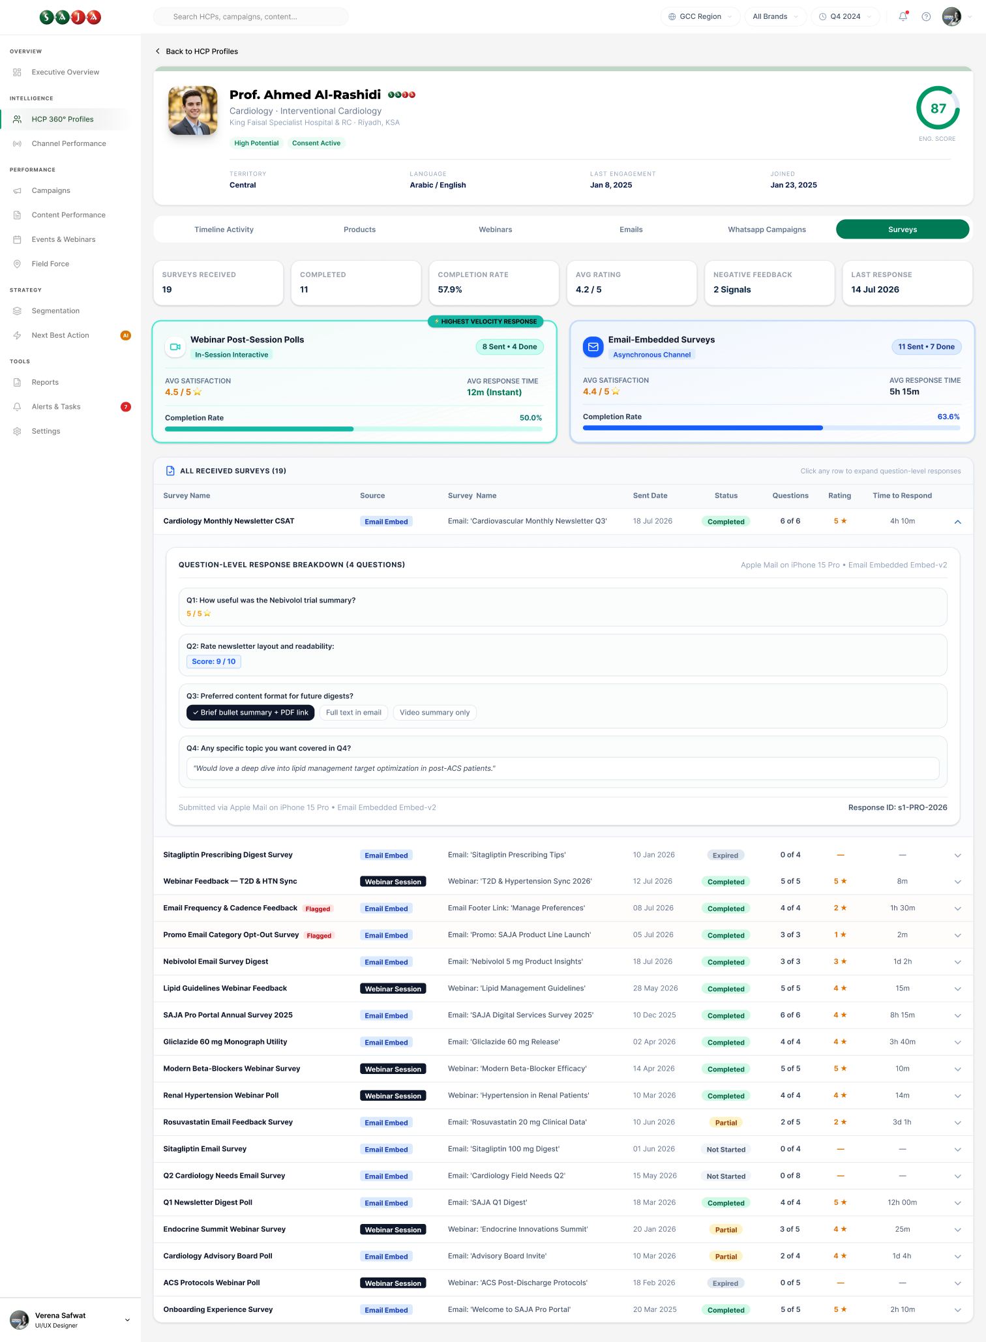The image size is (986, 1342).
Task: Select the Surveys tab
Action: click(903, 230)
